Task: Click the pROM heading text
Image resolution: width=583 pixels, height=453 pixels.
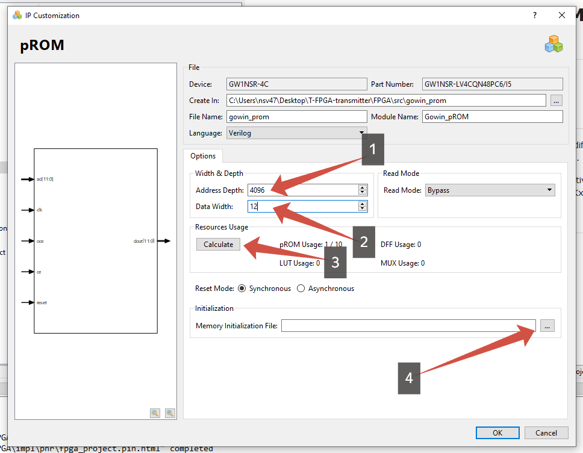Action: point(42,45)
